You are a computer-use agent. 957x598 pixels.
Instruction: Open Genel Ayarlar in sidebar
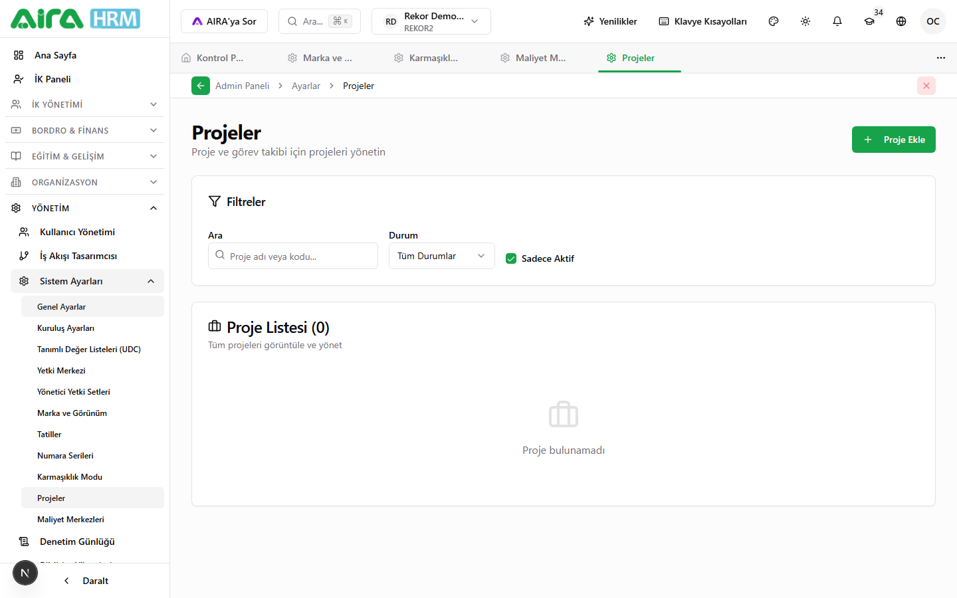pyautogui.click(x=92, y=306)
